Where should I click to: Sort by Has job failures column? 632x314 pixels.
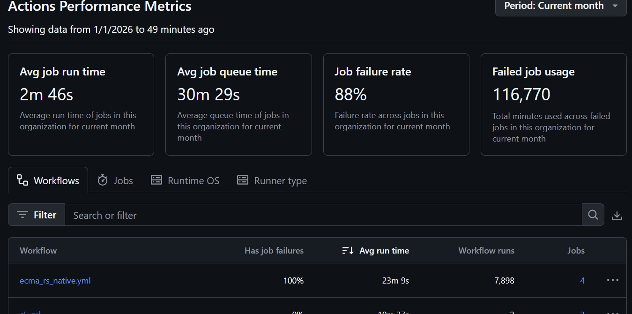274,251
